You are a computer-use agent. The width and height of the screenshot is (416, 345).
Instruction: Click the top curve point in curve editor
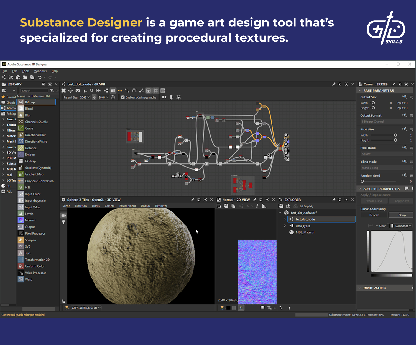(x=400, y=232)
